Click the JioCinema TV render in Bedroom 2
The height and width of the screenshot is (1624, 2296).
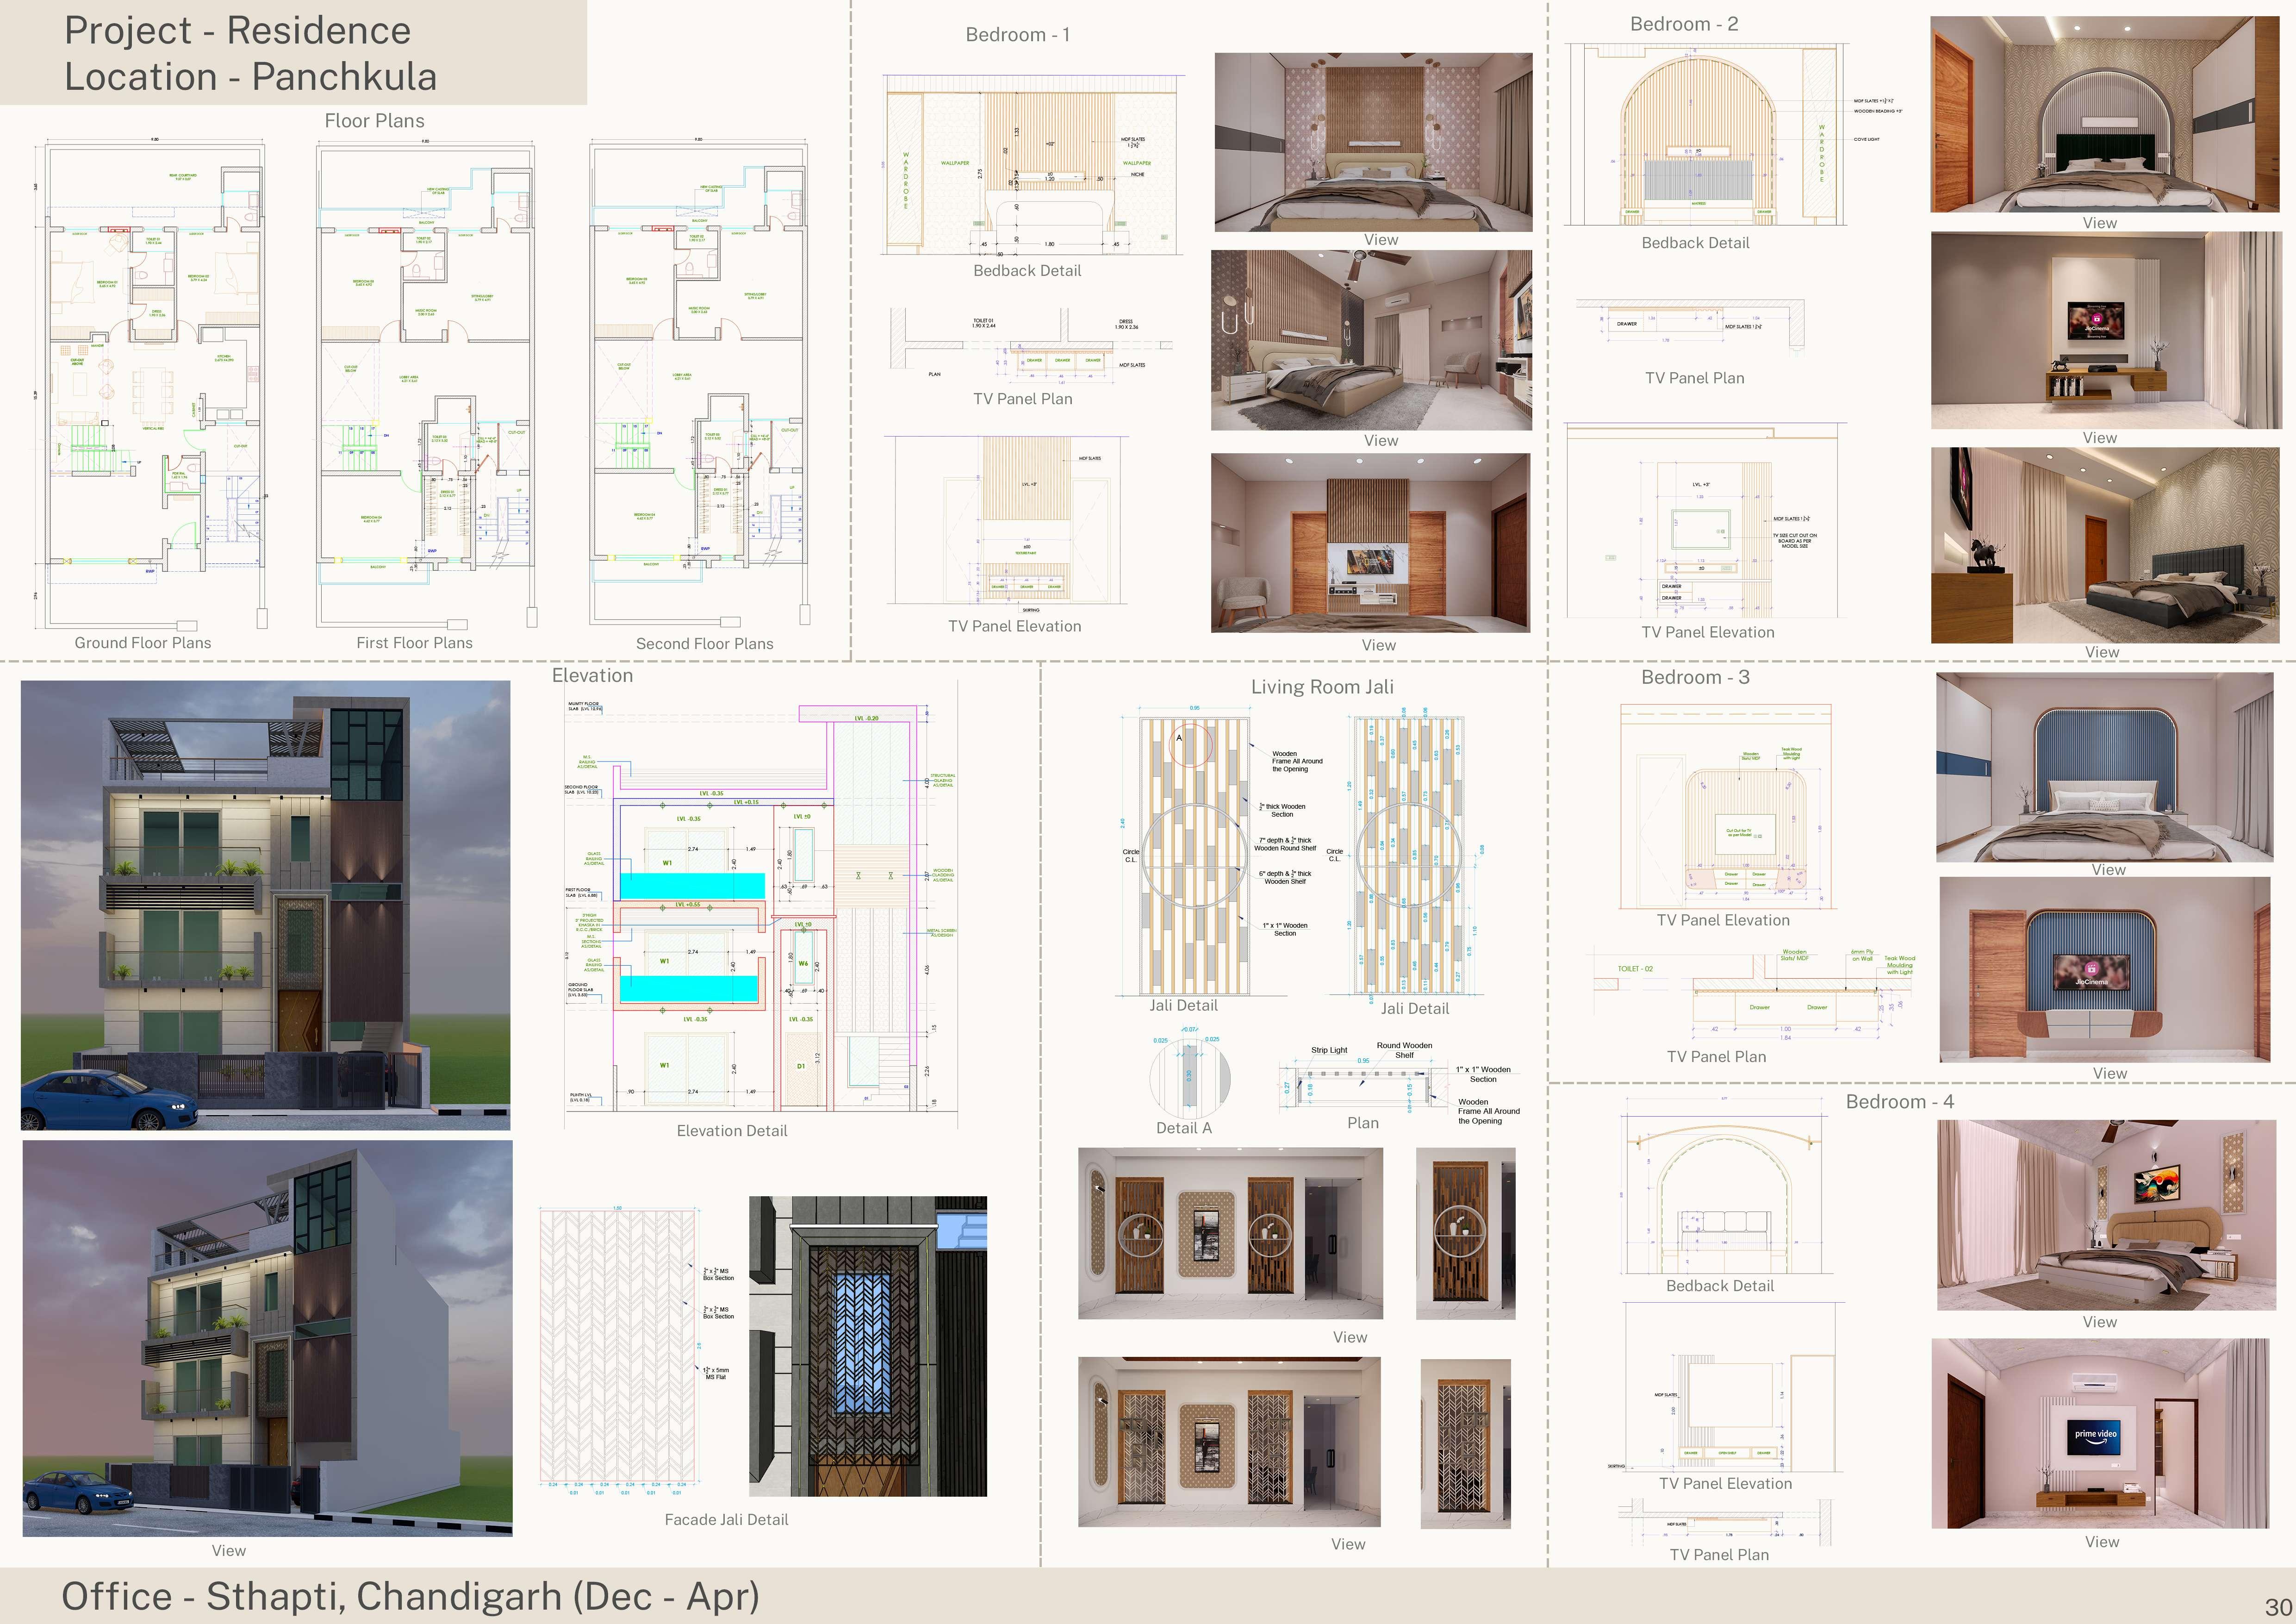(x=2104, y=330)
